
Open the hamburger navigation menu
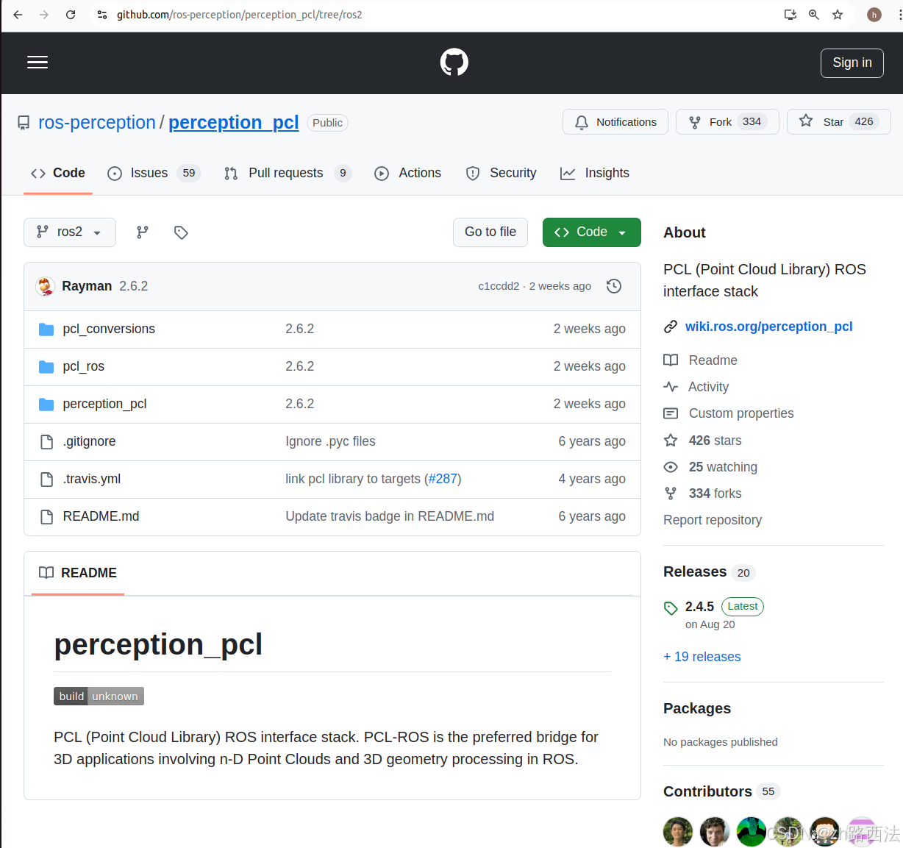pos(38,63)
